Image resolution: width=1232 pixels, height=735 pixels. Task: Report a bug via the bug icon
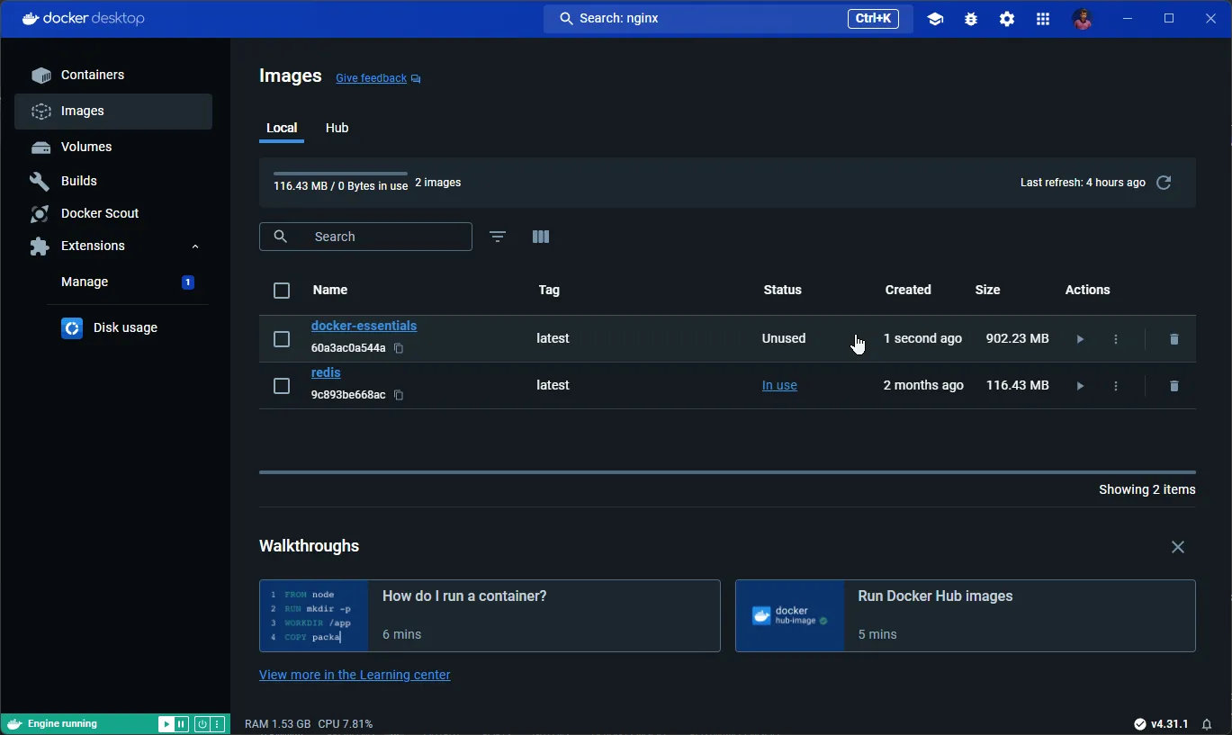point(970,18)
